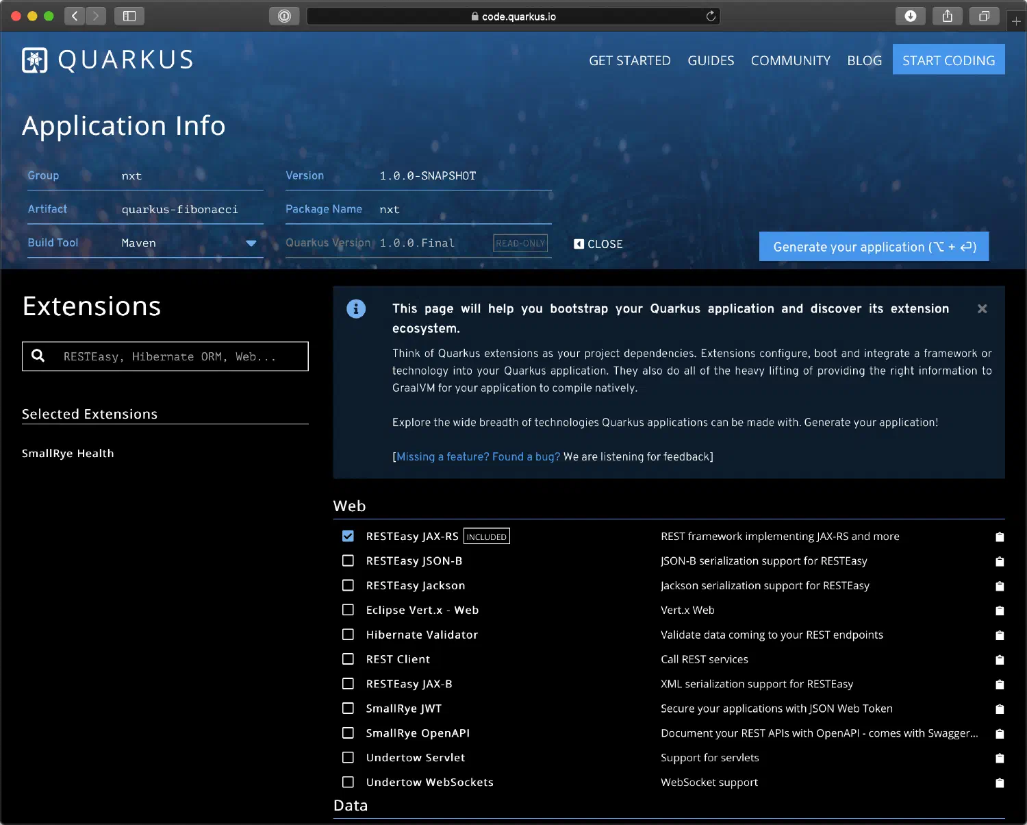Toggle the Safari sidebar icon
The width and height of the screenshot is (1027, 825).
coord(129,16)
